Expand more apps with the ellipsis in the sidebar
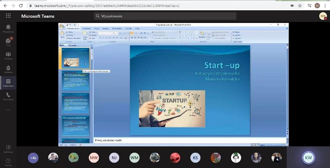Image resolution: width=330 pixels, height=168 pixels. (x=8, y=110)
